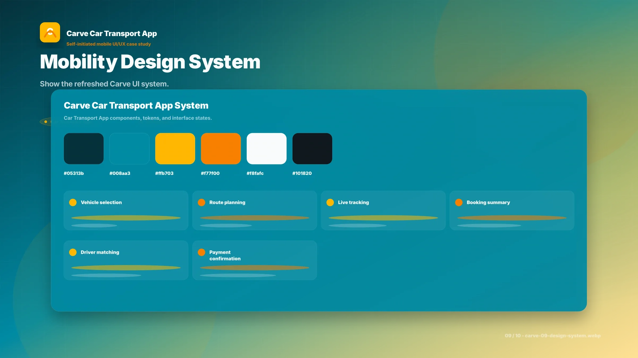Click the Booking summary card title

[x=488, y=202]
